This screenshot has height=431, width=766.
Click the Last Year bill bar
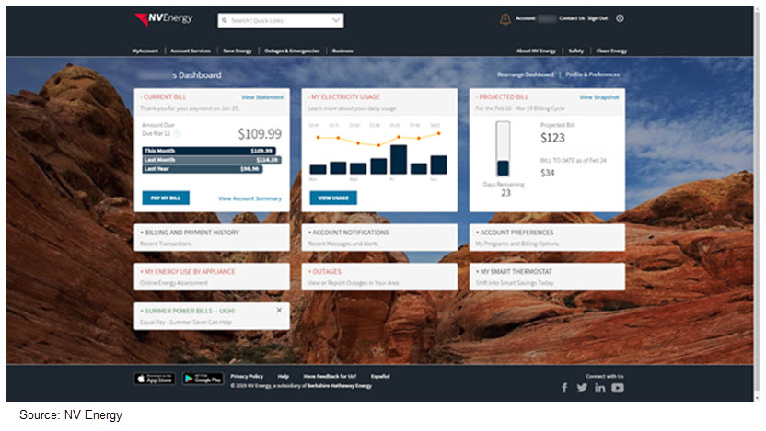(x=203, y=169)
